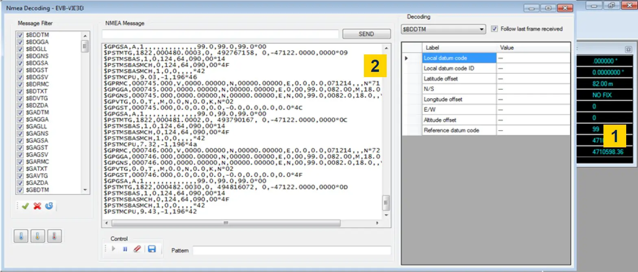Viewport: 638px width, 272px height.
Task: Toggle the $BDGGA filter checkbox
Action: coord(20,42)
